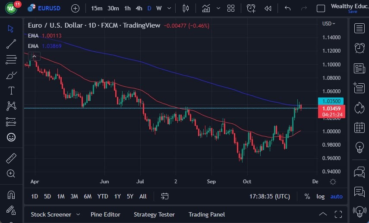Toggle the log scale option

(320, 196)
